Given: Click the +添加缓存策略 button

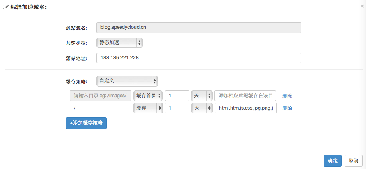Looking at the screenshot, I should [x=86, y=123].
